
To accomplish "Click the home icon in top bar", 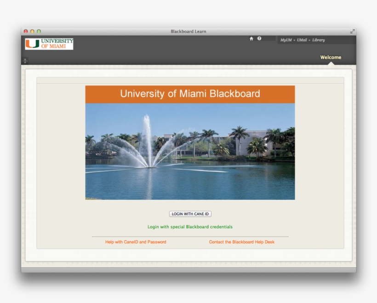I will (x=251, y=39).
